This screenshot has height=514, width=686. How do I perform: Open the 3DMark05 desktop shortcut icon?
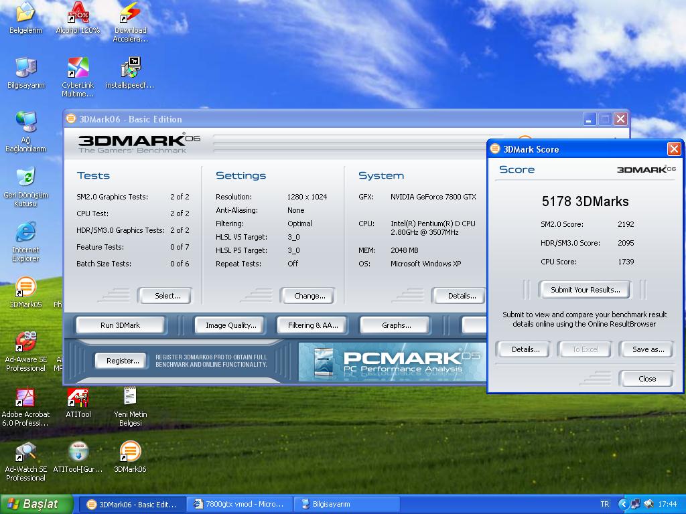tap(25, 288)
